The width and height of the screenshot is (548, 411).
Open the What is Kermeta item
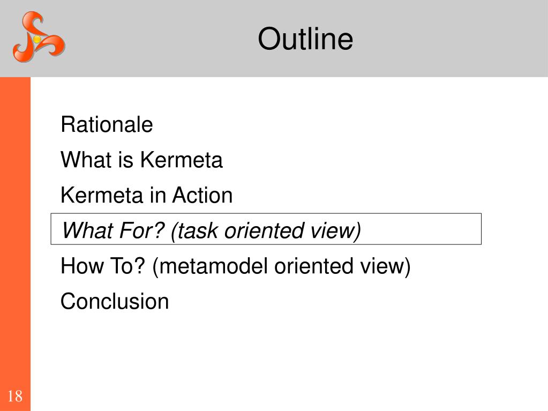pyautogui.click(x=141, y=160)
